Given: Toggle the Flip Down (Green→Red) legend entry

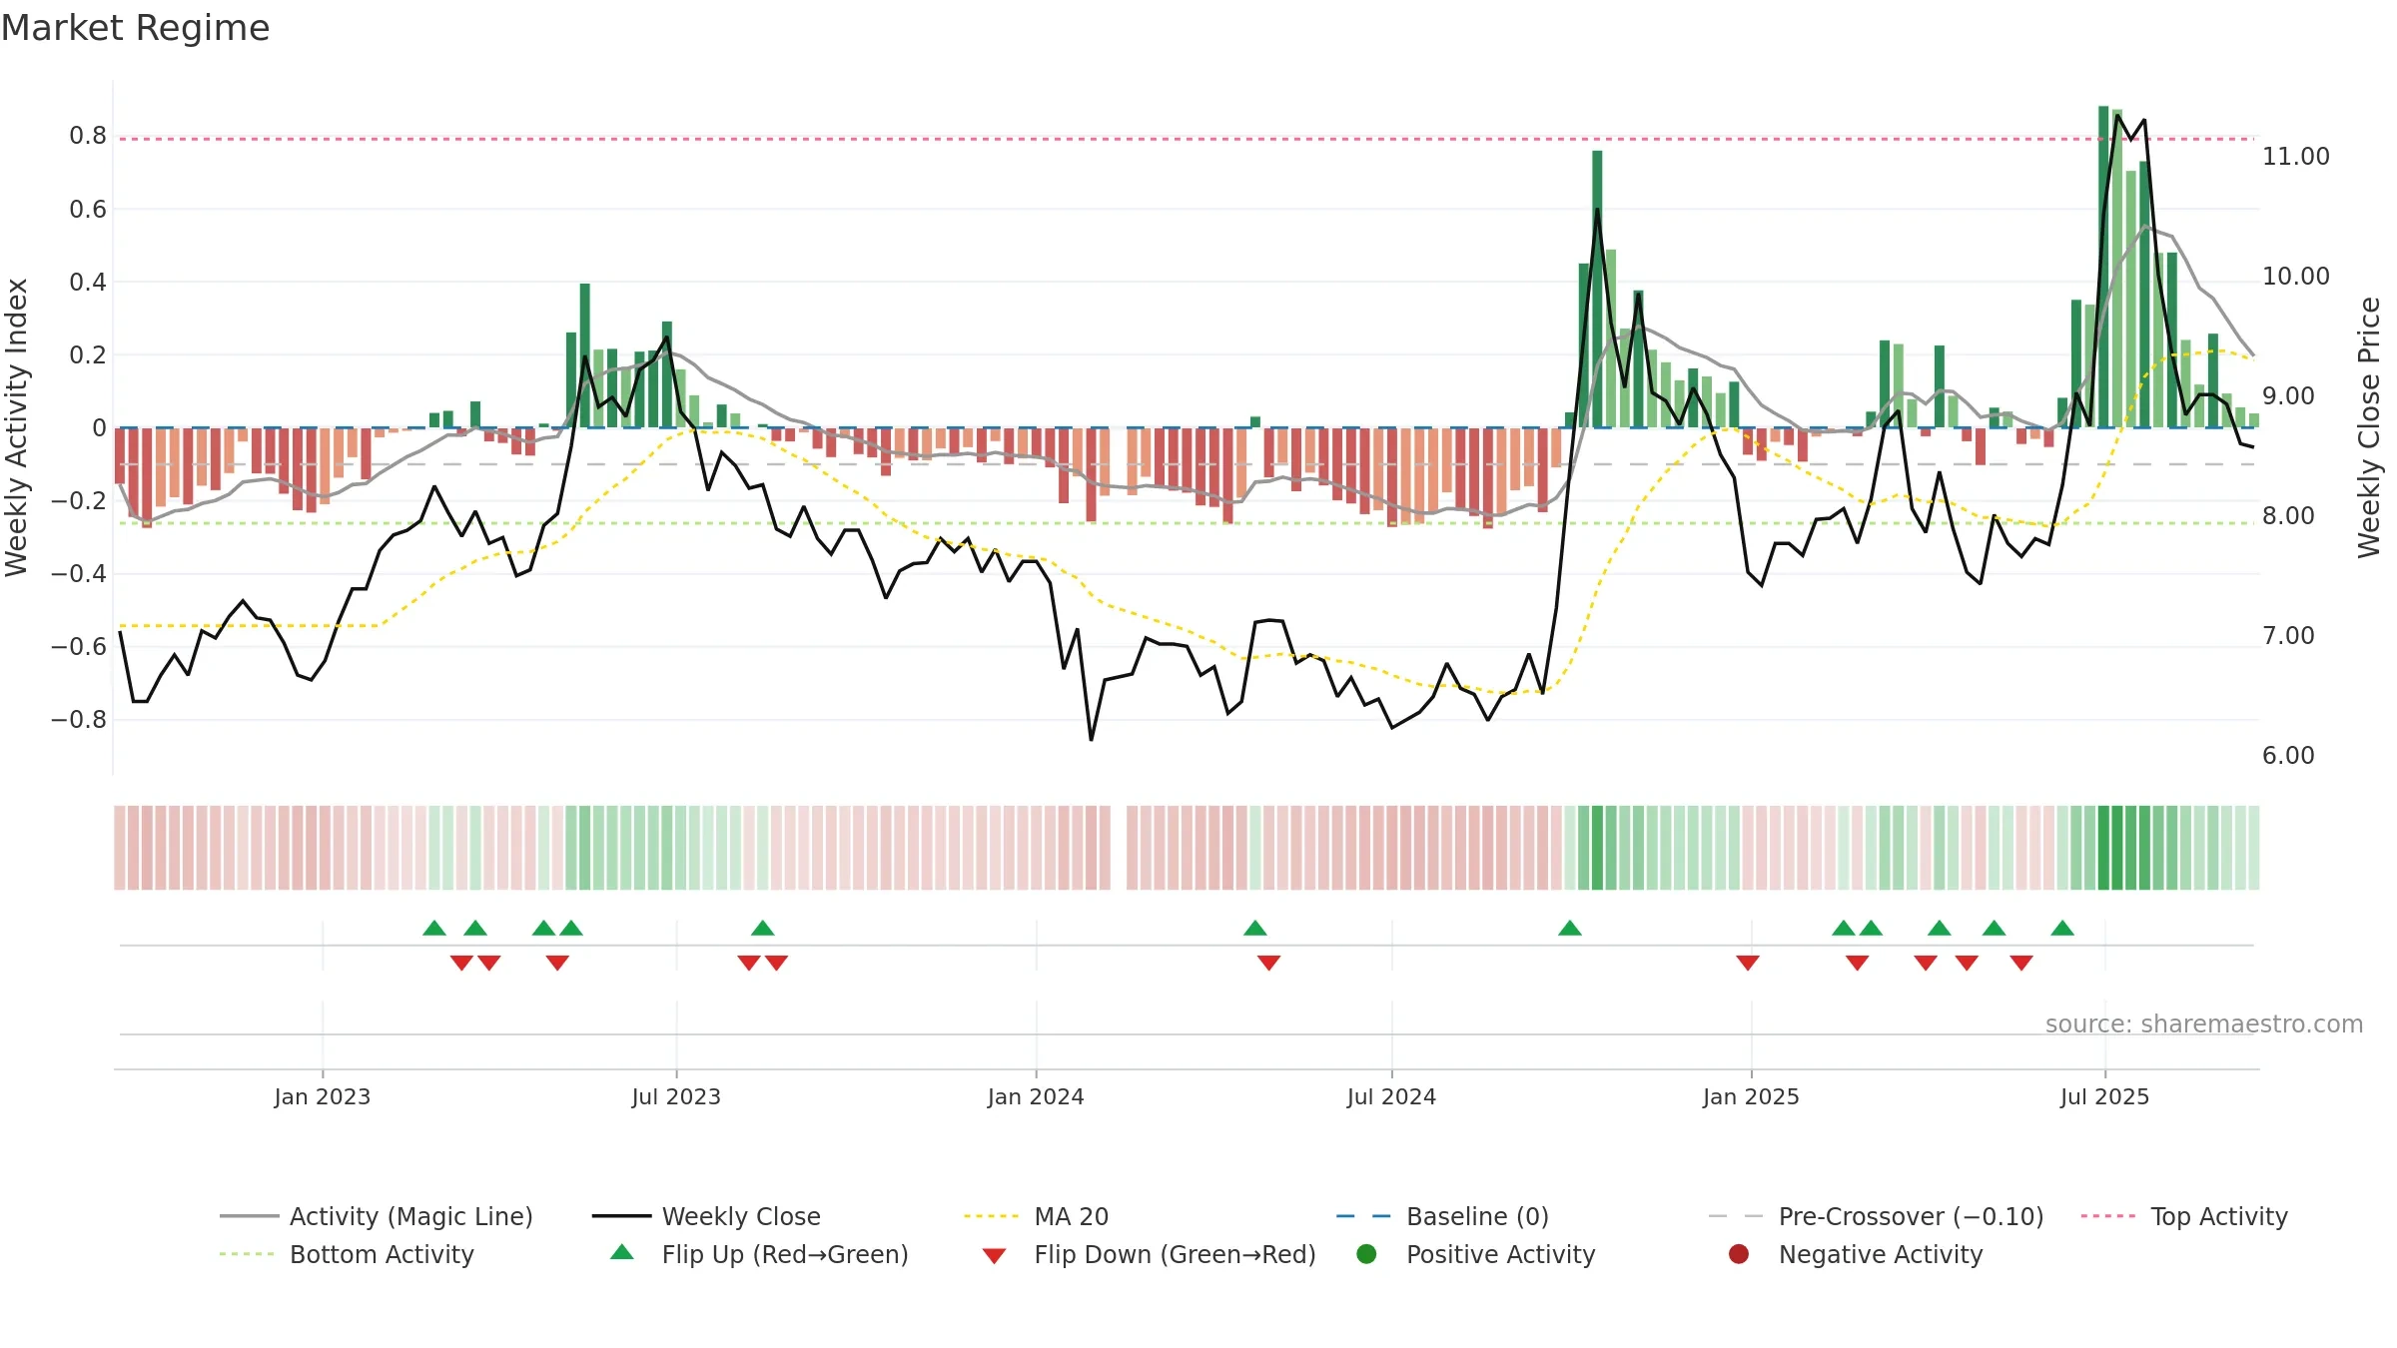Looking at the screenshot, I should [x=1149, y=1254].
